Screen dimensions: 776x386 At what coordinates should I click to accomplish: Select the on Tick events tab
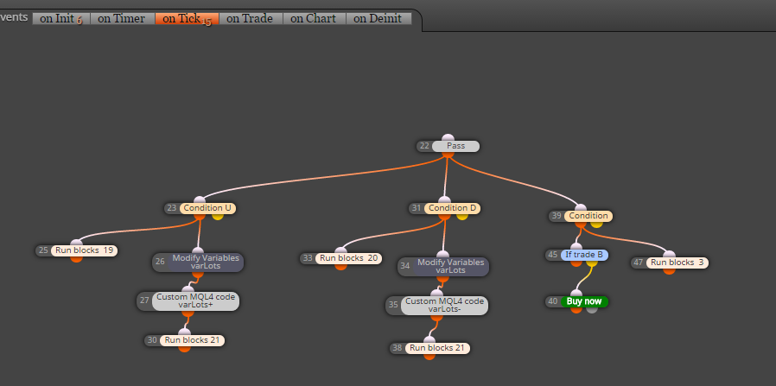[187, 19]
